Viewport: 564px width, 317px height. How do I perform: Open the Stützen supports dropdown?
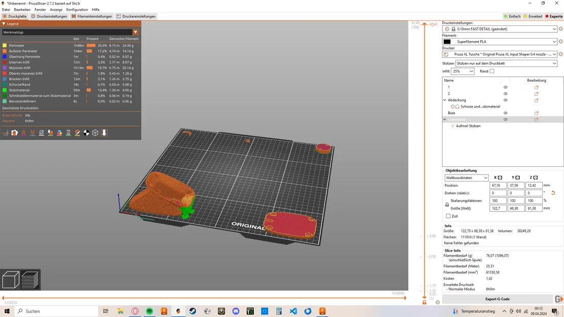pos(507,63)
